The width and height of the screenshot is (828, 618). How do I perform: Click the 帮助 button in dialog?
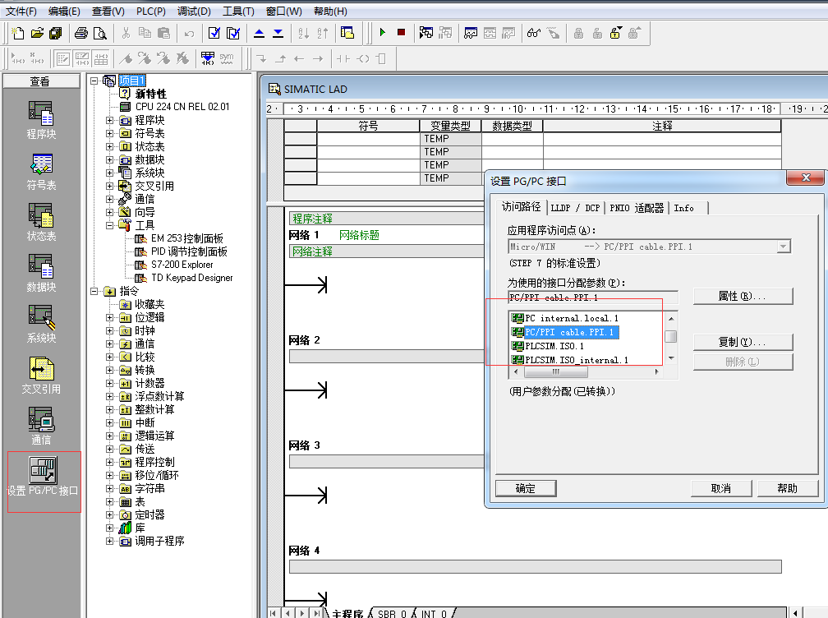(x=787, y=489)
